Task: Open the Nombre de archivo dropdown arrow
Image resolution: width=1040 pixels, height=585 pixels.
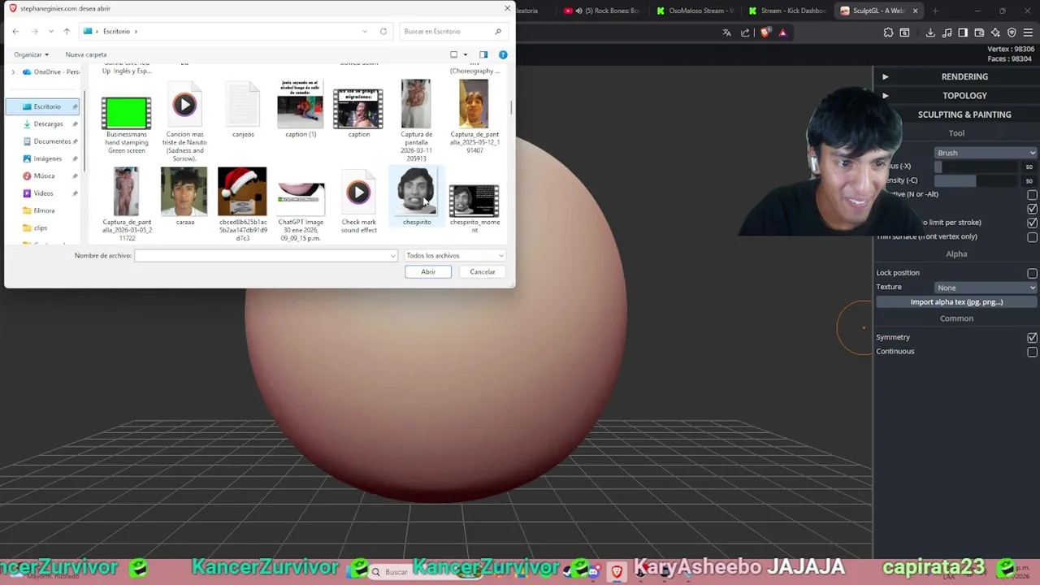Action: 393,256
